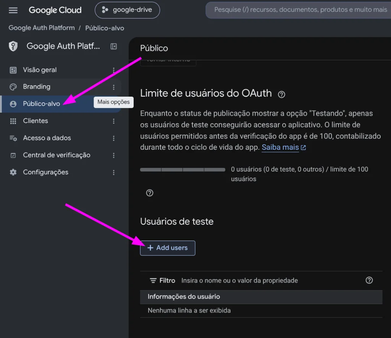Open Google Auth Platform breadcrumb link
This screenshot has height=338, width=391.
[x=42, y=27]
